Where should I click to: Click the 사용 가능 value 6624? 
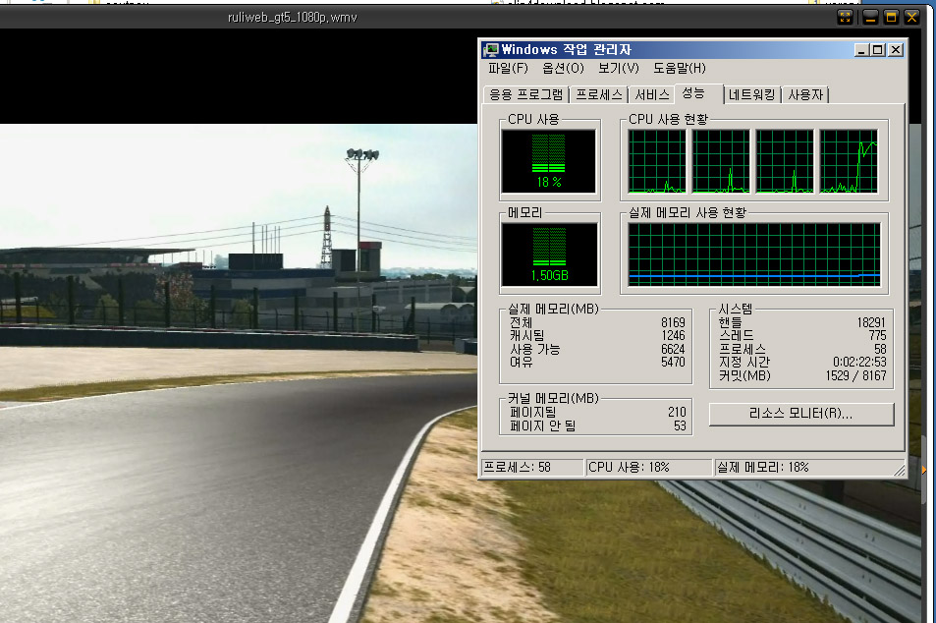click(673, 349)
